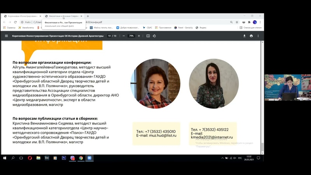Click heading По вопросам публикации статьи в сборнике
This screenshot has width=311, height=175.
(55, 119)
